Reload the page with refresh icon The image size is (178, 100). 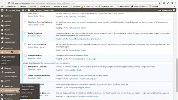[9, 3]
